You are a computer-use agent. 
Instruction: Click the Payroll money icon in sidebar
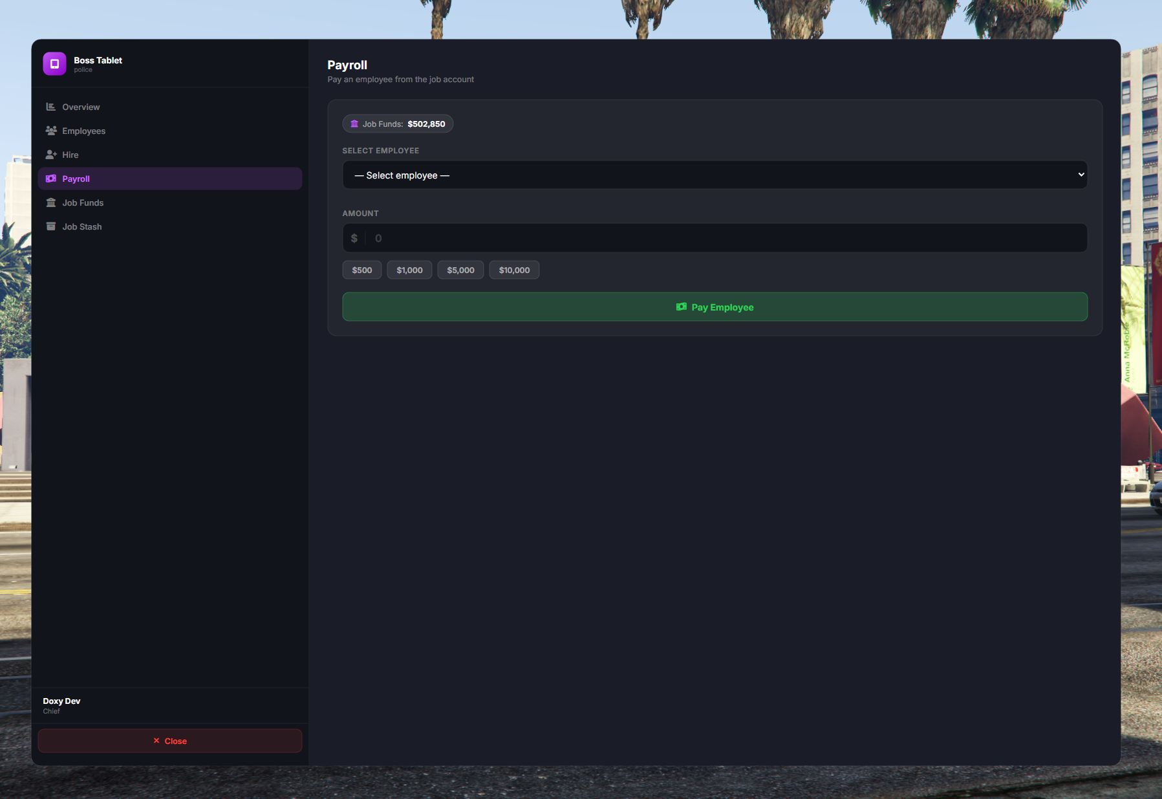click(51, 179)
